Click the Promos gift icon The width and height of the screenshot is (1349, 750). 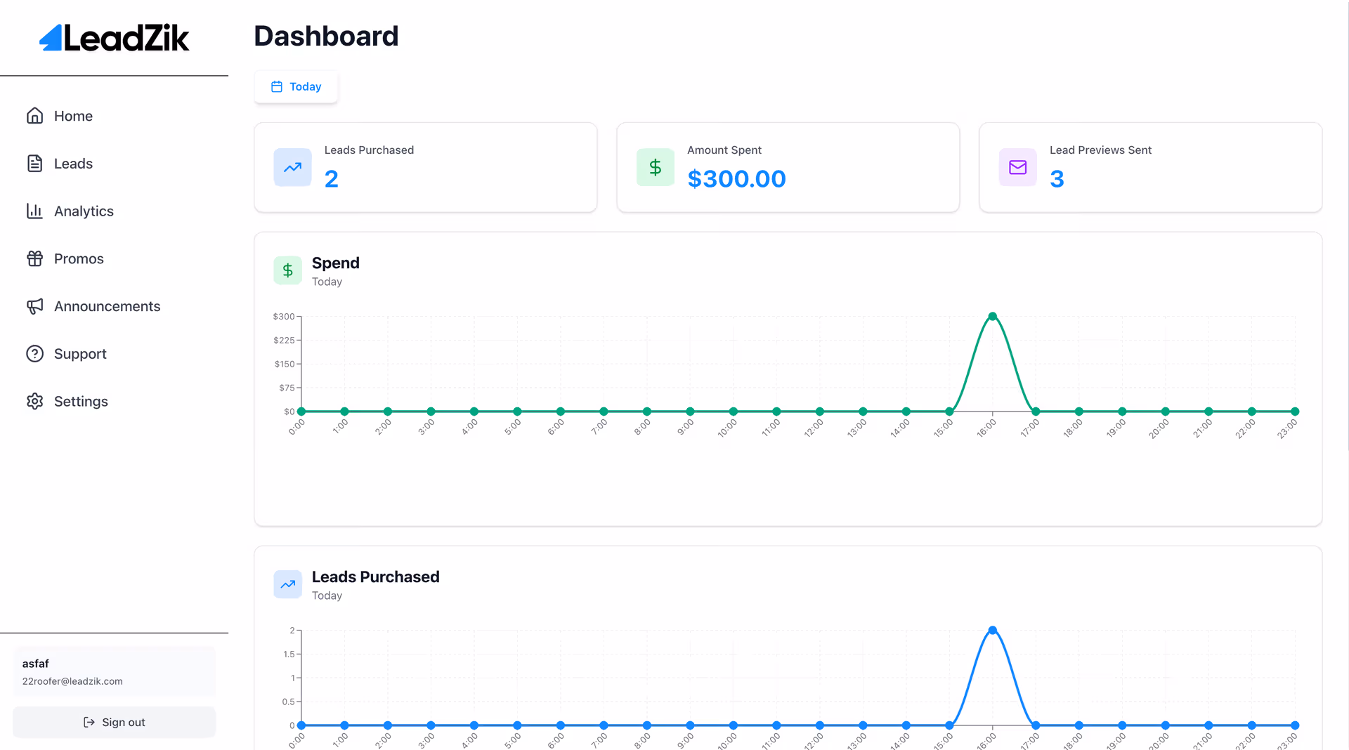coord(35,258)
